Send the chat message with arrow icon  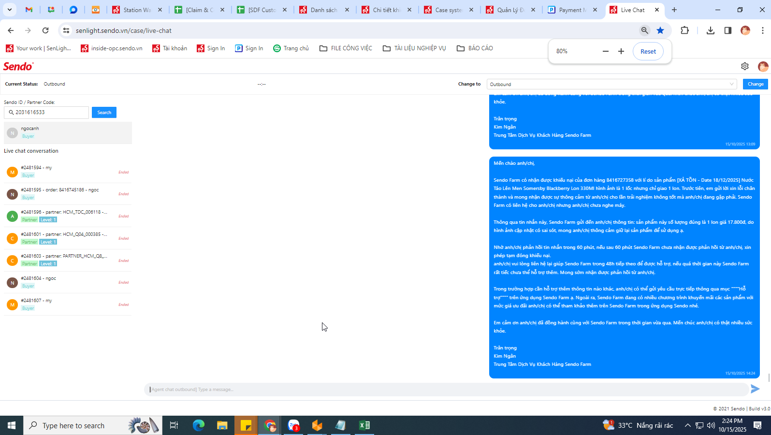[755, 389]
